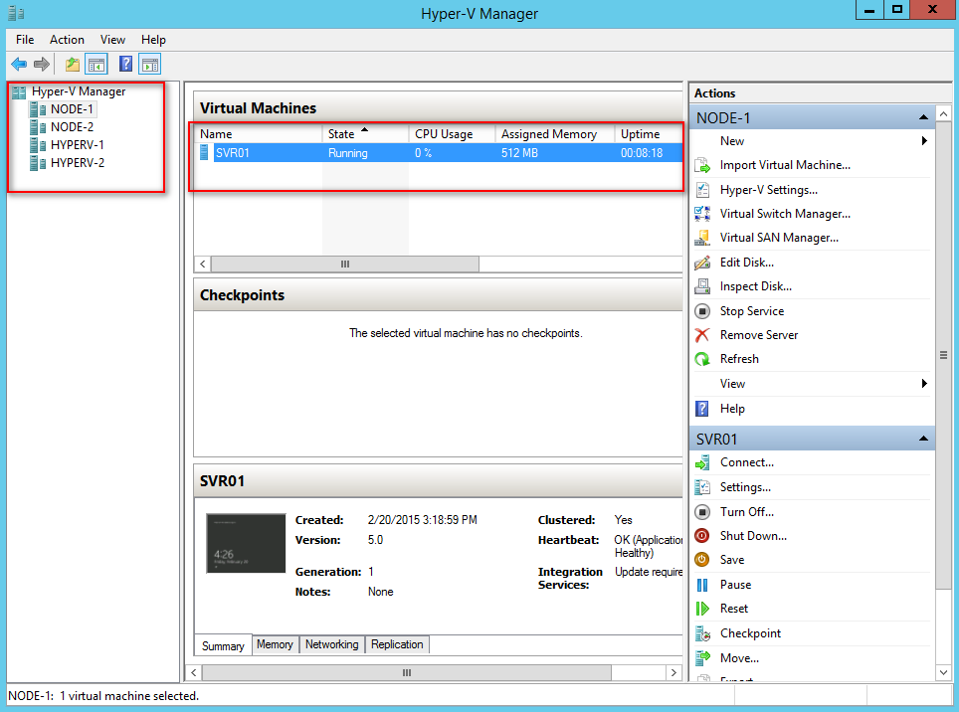Click the Inspect Disk icon
This screenshot has height=712, width=959.
(702, 286)
